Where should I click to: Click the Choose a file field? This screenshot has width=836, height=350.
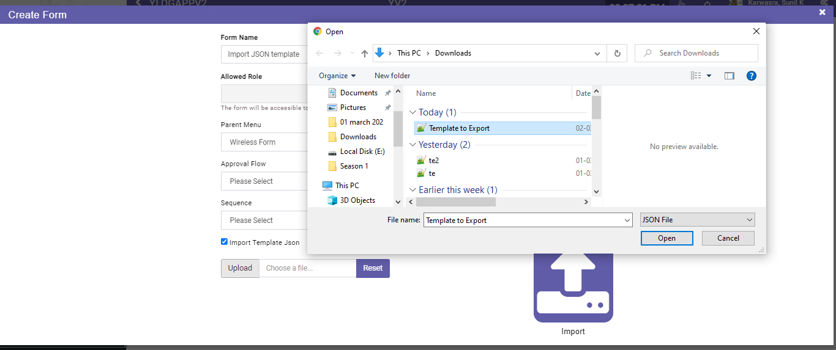(x=308, y=268)
